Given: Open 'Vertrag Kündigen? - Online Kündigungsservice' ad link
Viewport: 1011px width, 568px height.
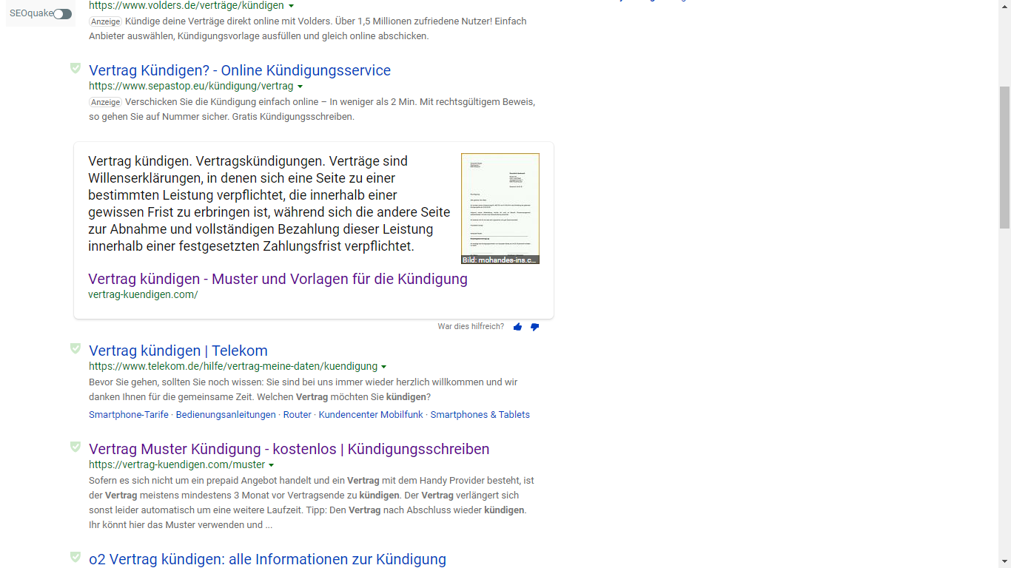Looking at the screenshot, I should pyautogui.click(x=240, y=70).
